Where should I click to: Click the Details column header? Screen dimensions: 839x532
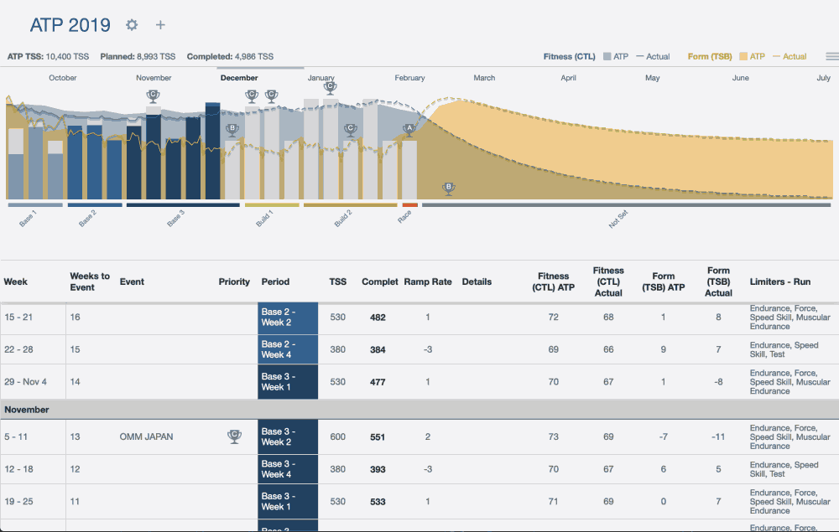click(477, 281)
